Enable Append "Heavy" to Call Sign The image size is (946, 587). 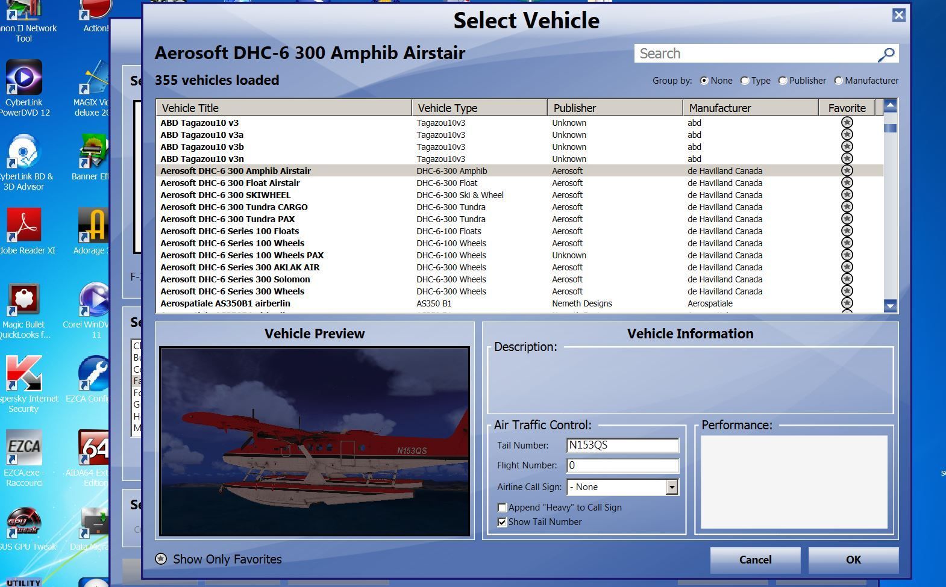click(502, 508)
